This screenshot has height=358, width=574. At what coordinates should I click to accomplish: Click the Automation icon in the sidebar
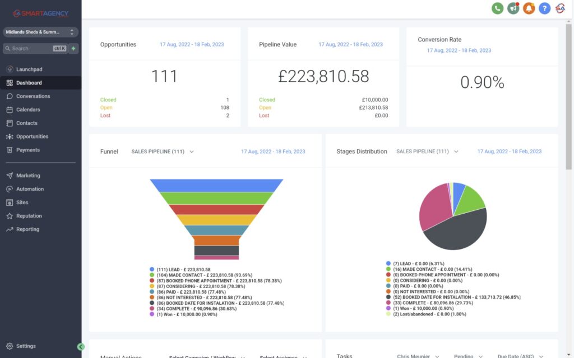point(10,189)
